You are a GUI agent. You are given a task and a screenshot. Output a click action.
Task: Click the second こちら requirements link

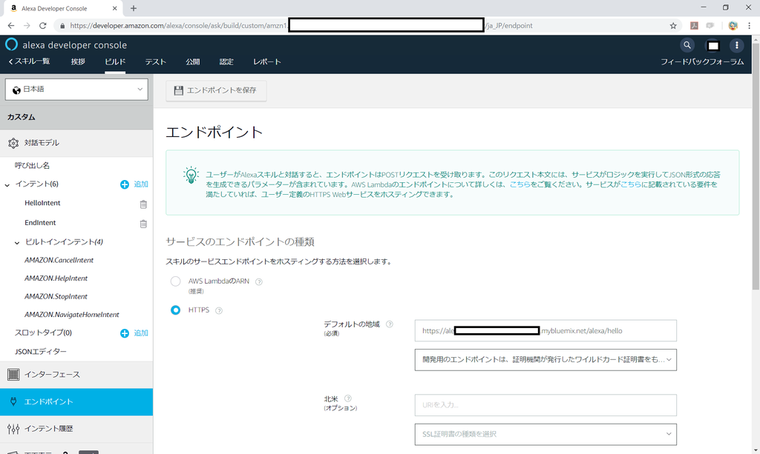631,184
